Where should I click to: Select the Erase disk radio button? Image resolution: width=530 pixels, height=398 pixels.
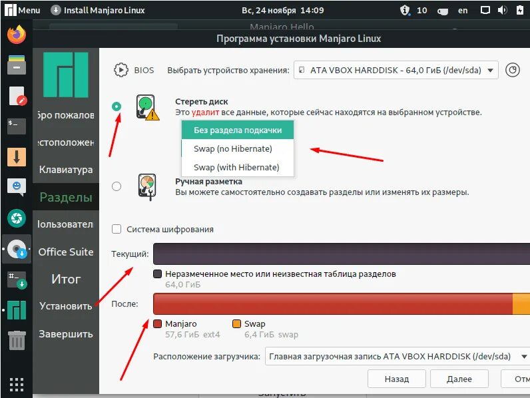tap(117, 106)
